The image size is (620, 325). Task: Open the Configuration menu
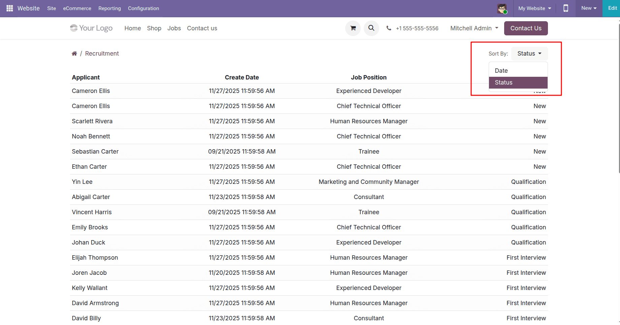[143, 8]
